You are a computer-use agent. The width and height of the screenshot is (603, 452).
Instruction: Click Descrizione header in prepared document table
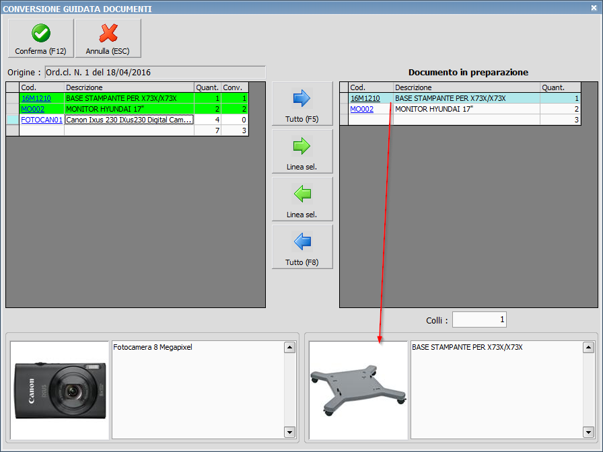click(x=467, y=87)
